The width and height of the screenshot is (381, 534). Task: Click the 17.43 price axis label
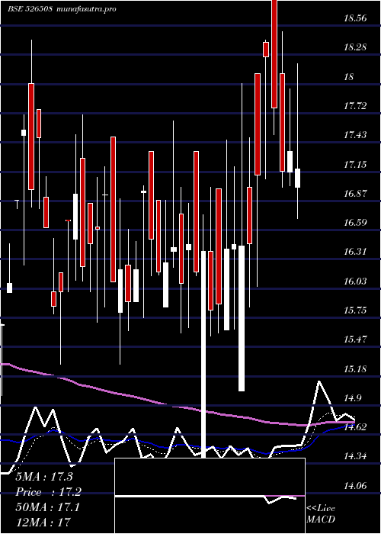355,135
